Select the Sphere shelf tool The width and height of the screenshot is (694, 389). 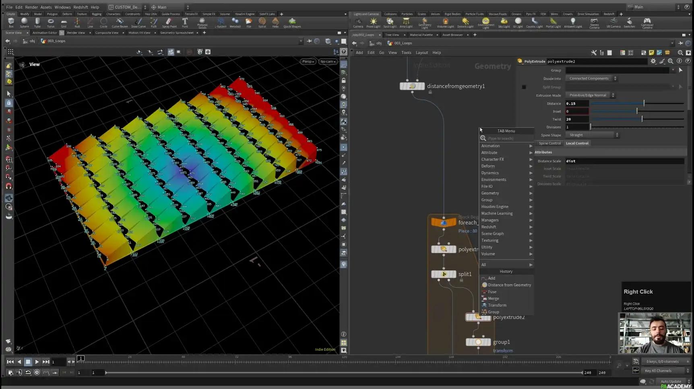(x=24, y=22)
